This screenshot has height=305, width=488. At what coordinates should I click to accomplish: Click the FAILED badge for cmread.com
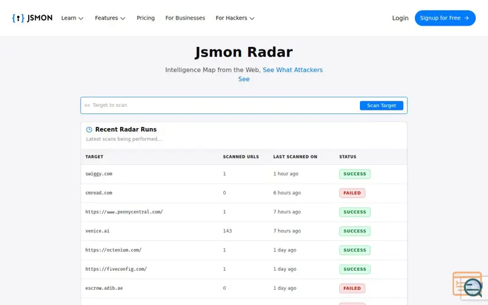coord(352,193)
